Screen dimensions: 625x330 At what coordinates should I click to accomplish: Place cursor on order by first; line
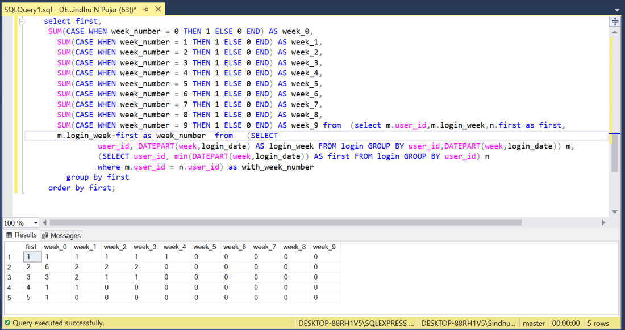[x=82, y=188]
